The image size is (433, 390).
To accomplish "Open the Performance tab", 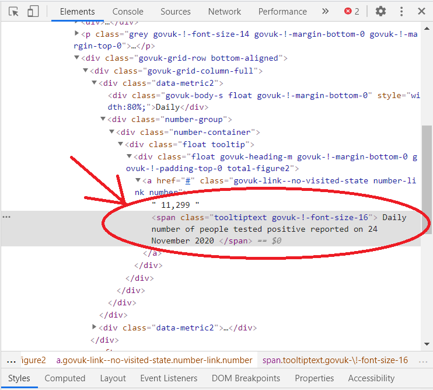I will tap(282, 12).
